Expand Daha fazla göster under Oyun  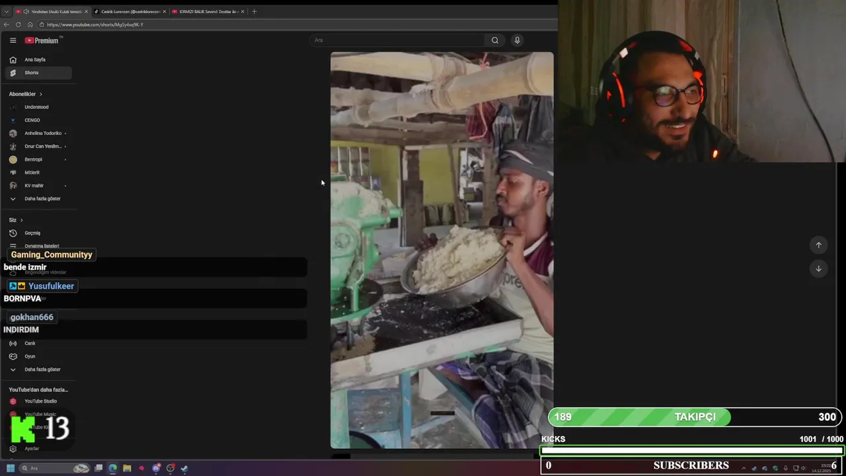38,370
